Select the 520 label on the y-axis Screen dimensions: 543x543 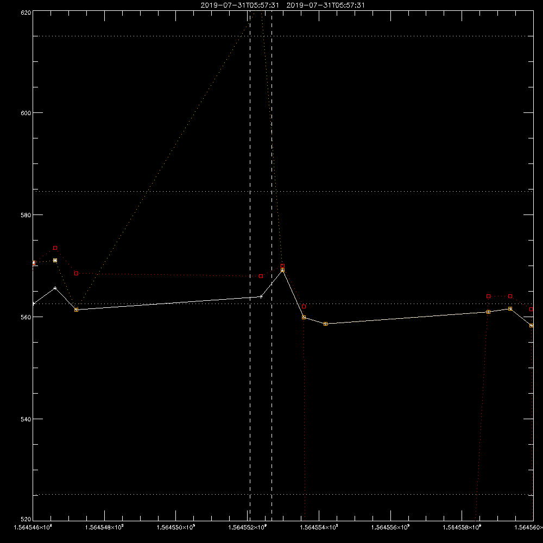(x=26, y=520)
